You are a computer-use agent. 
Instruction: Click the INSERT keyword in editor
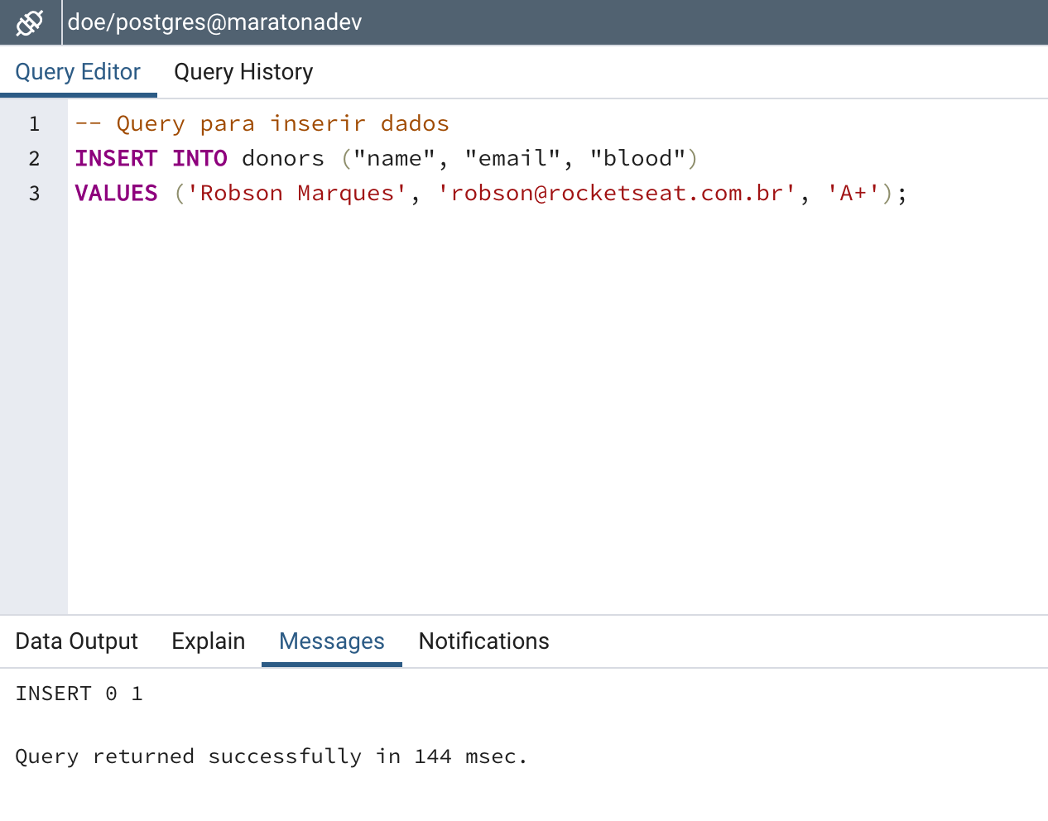116,159
